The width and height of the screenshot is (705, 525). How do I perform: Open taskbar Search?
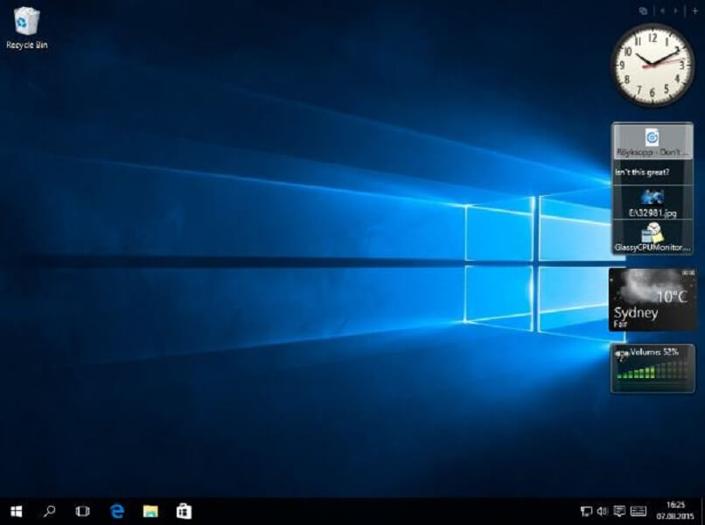(48, 510)
